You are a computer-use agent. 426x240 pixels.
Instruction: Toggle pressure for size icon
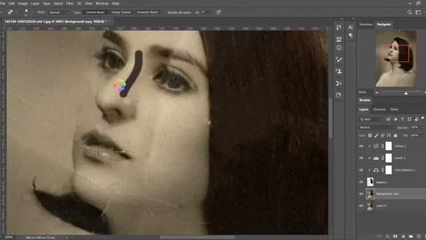coord(218,12)
